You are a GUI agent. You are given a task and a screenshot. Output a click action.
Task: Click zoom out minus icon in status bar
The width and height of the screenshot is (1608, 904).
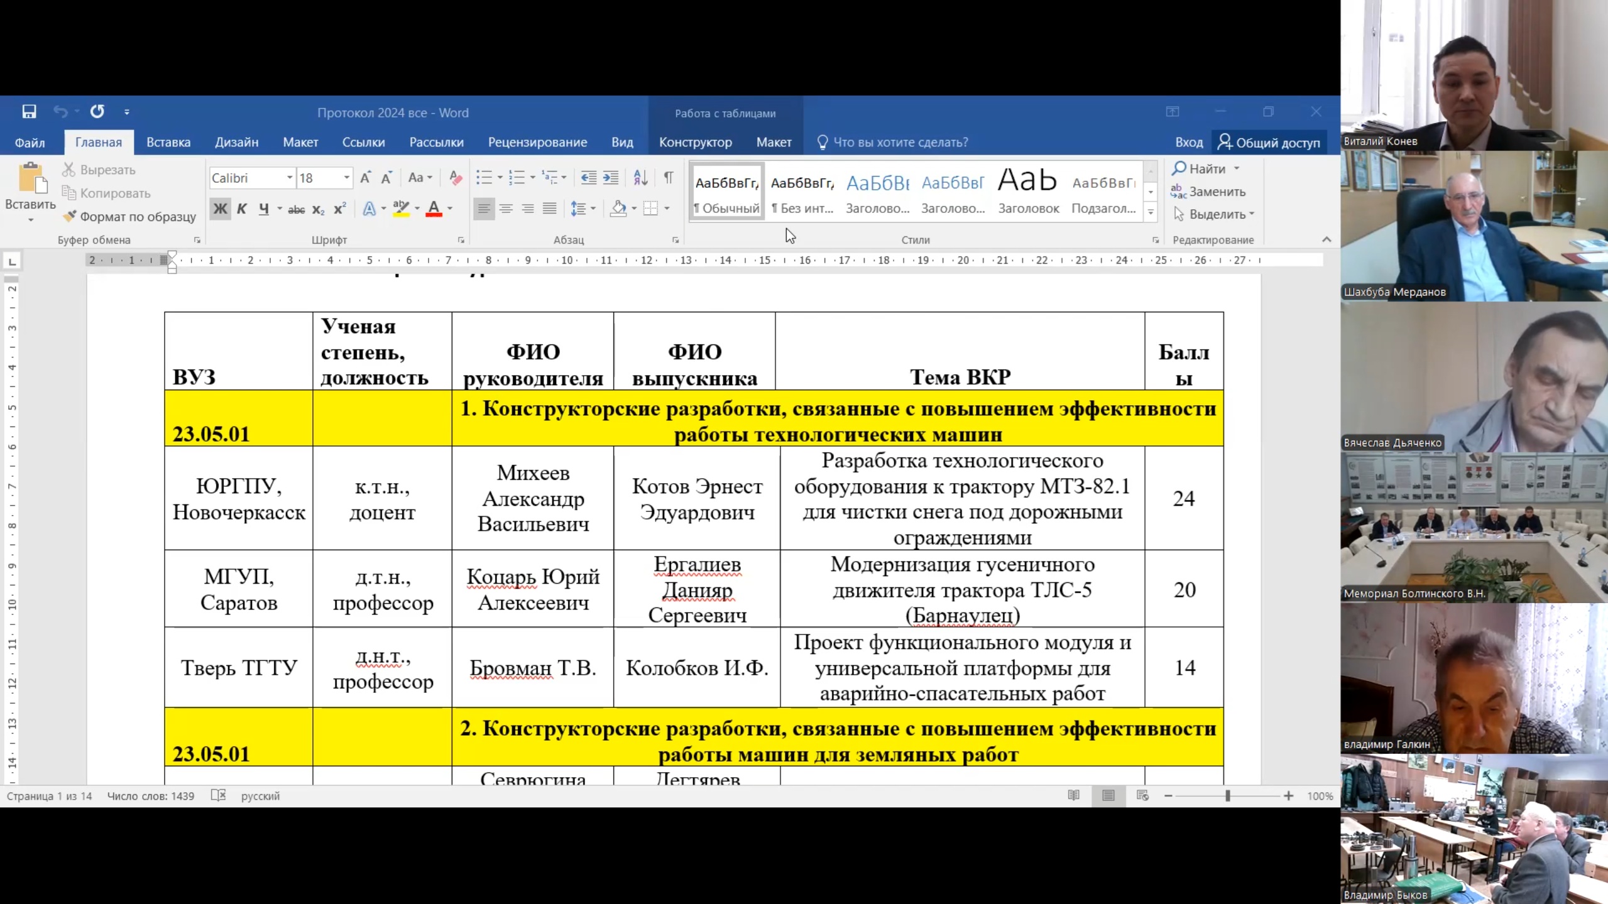point(1168,795)
